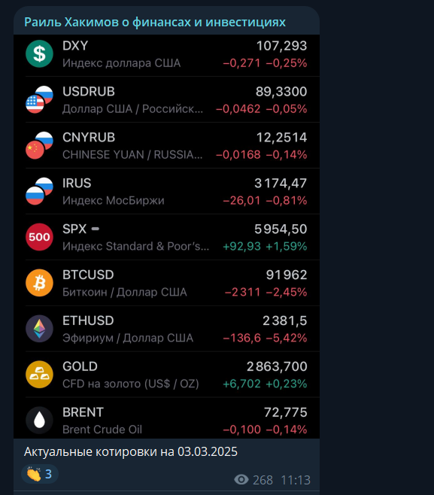Click the Ethereum ETHUSD diamond icon
The image size is (434, 495).
(x=39, y=328)
